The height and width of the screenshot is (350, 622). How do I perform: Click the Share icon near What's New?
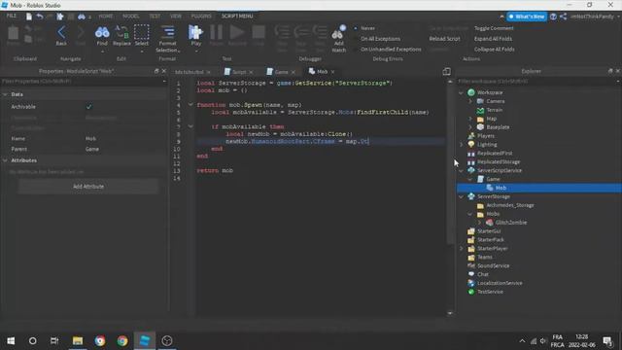(x=563, y=17)
